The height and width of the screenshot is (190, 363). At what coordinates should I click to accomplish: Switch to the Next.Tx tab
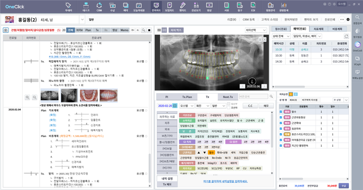[228, 97]
